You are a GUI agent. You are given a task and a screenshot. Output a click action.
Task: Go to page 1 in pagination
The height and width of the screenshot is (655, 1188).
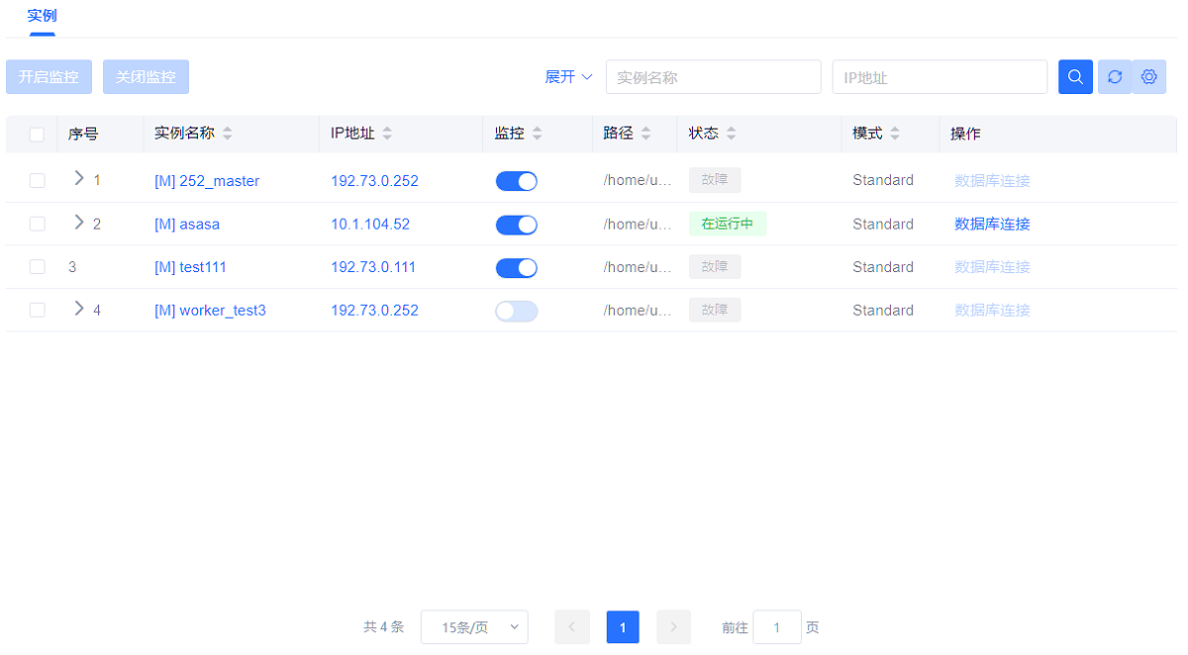tap(623, 627)
